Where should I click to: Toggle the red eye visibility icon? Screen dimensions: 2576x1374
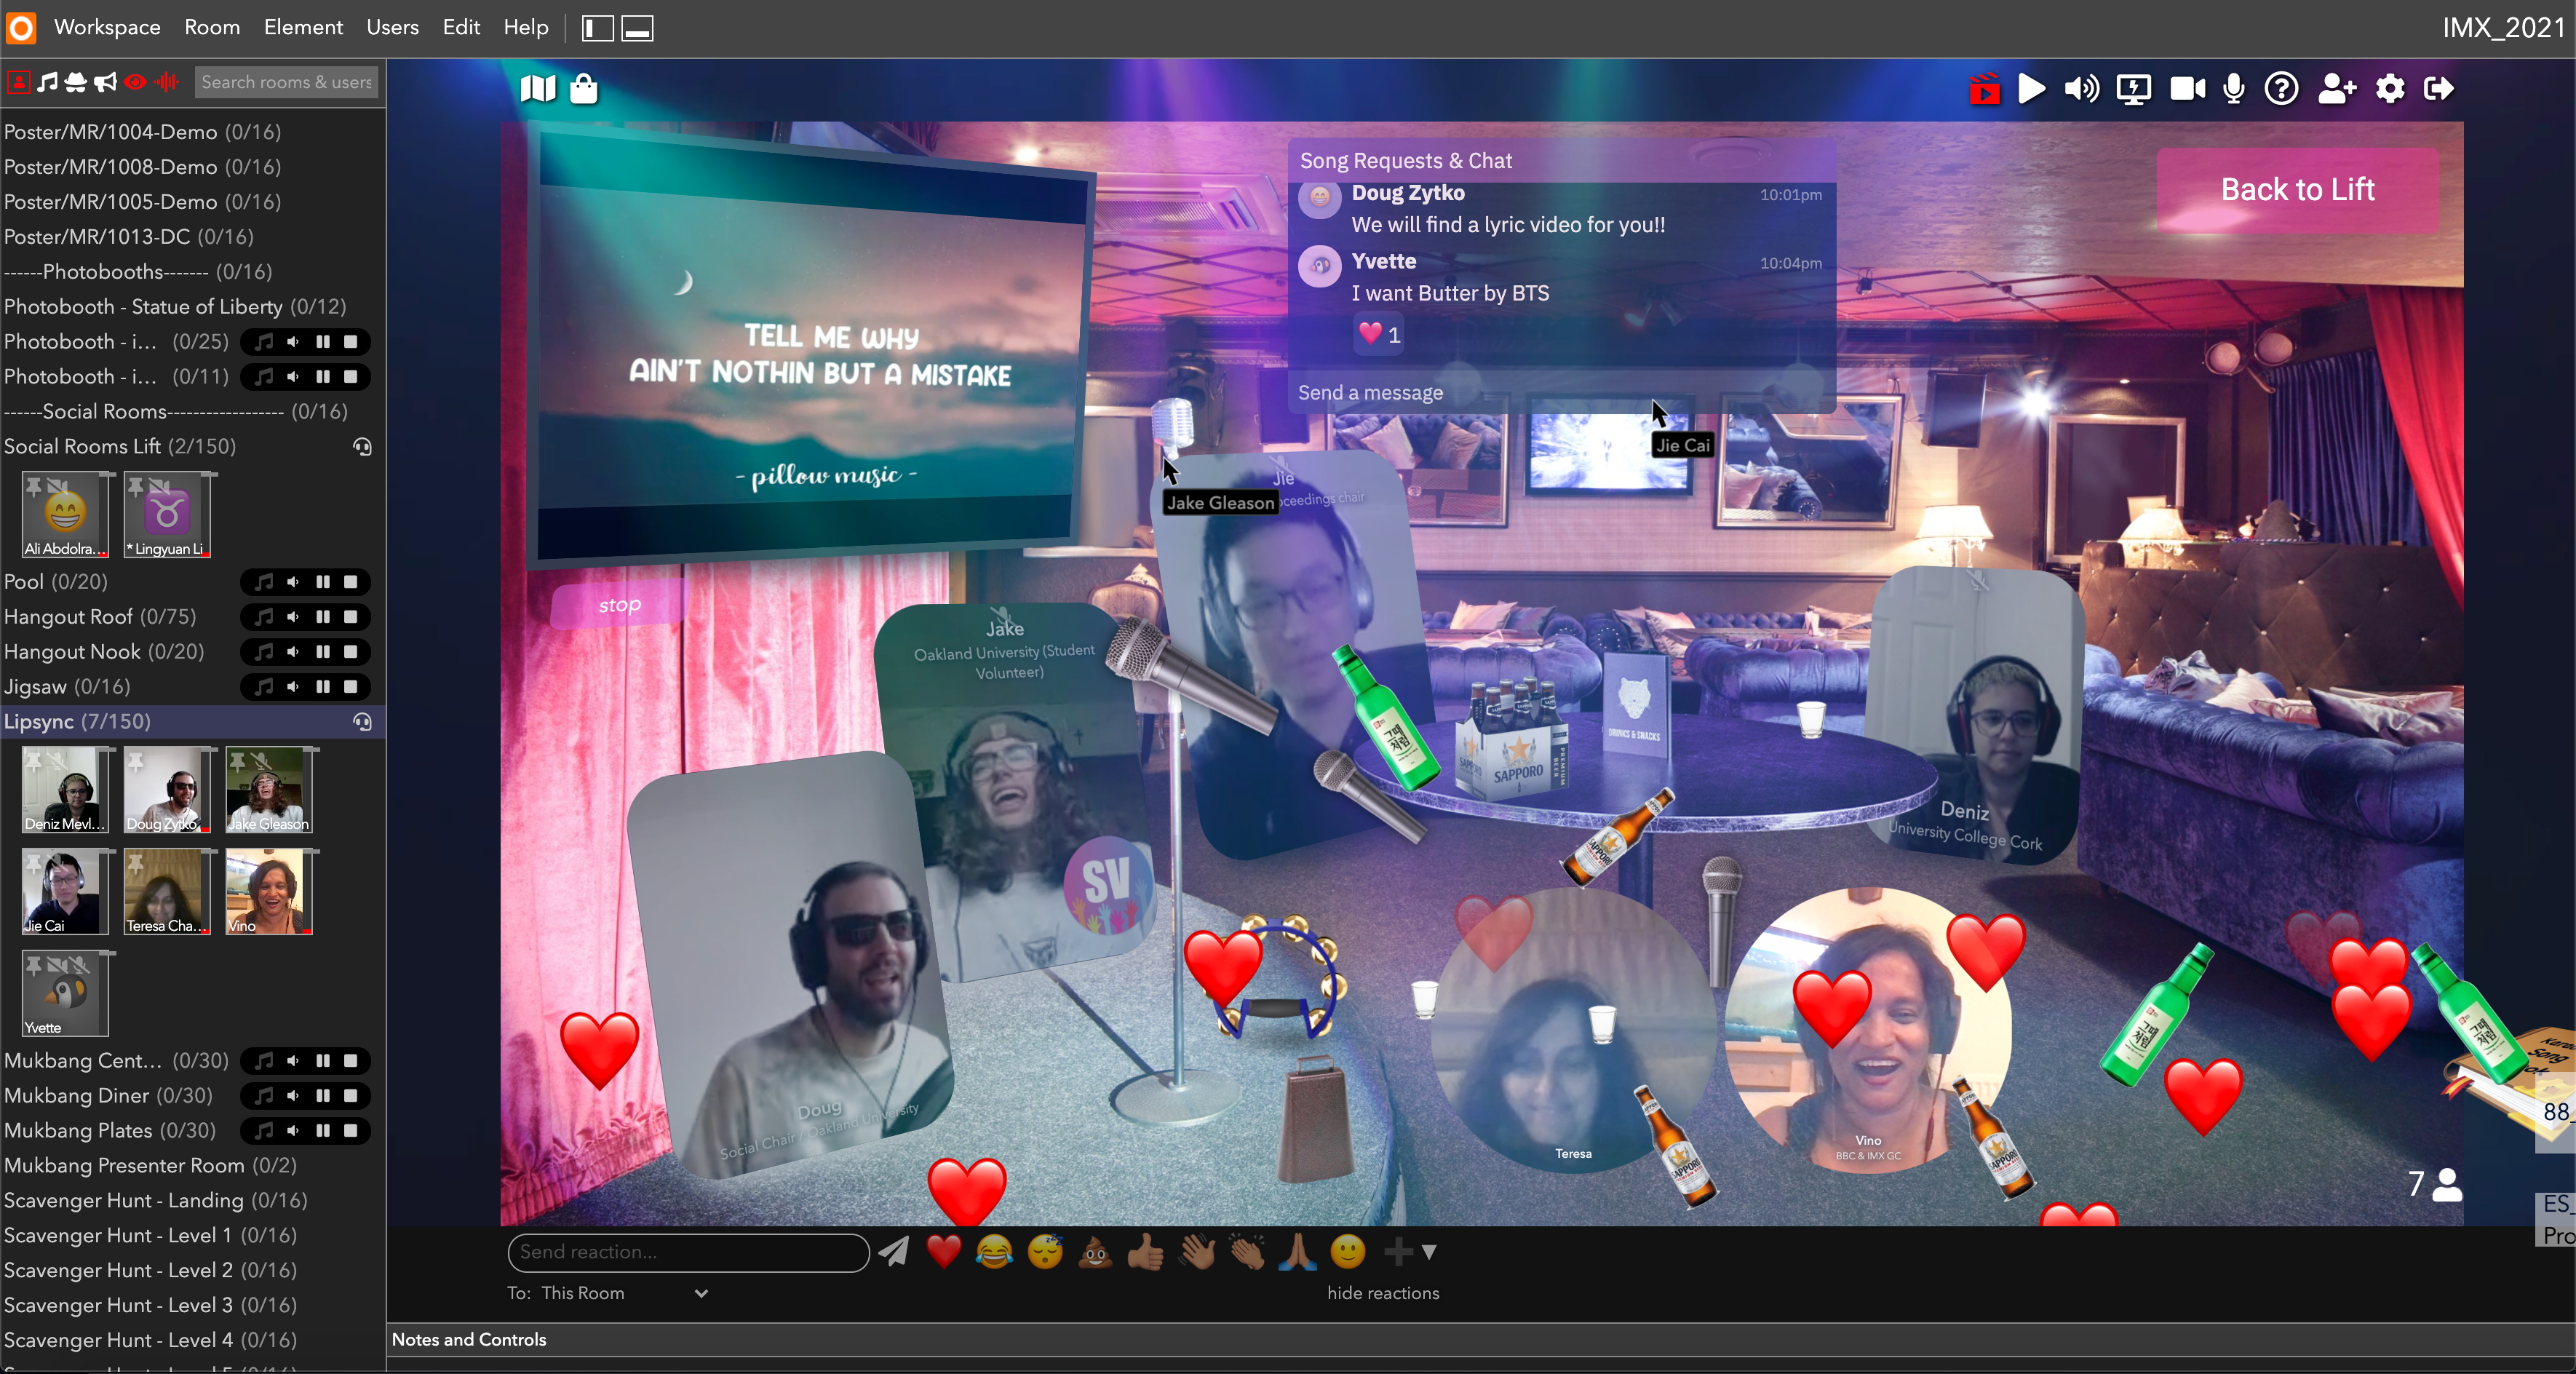(135, 82)
